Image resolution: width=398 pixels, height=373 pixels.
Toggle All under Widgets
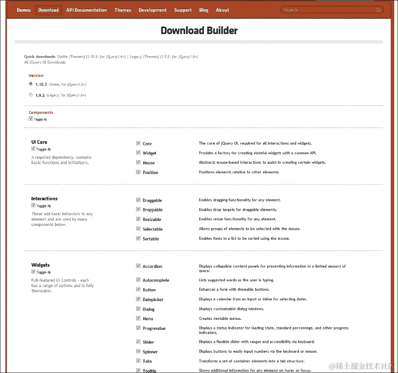33,272
